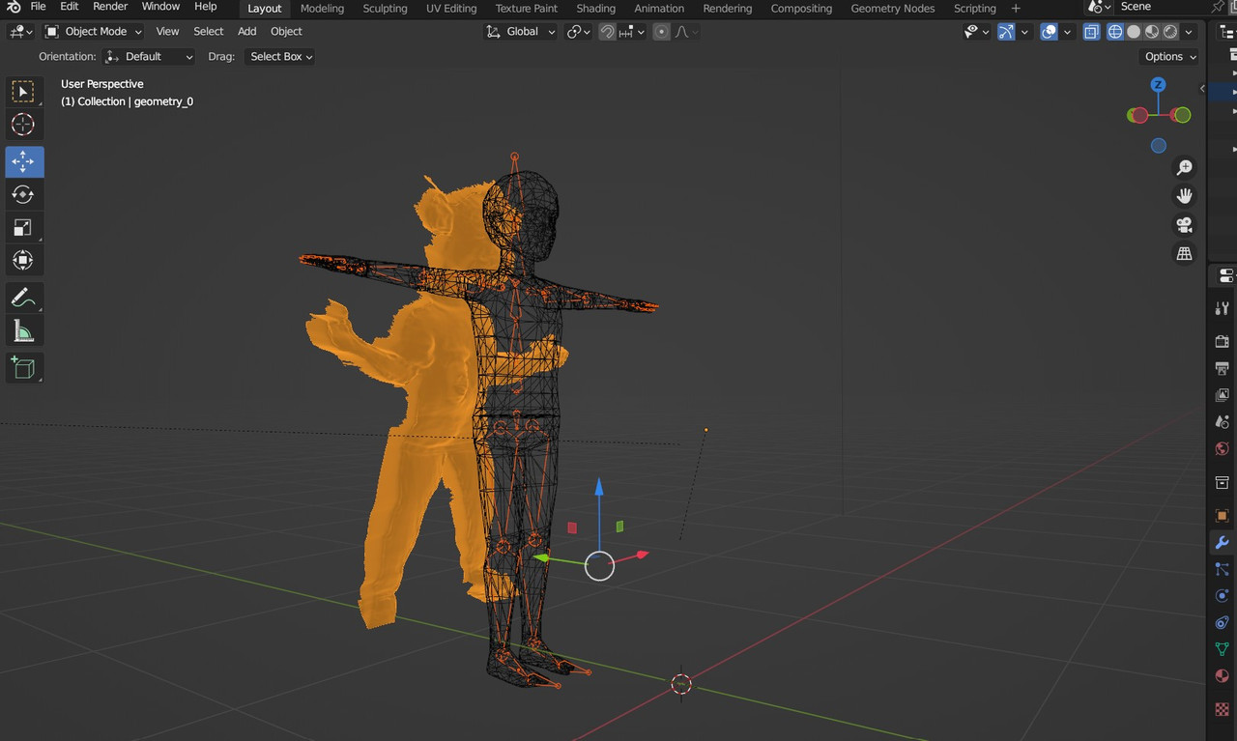Open the File menu
Screen dimensions: 1237x741
[x=38, y=7]
